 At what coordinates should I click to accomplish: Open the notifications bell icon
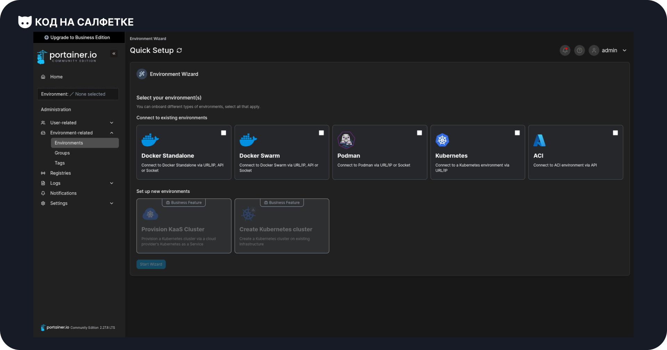click(565, 50)
